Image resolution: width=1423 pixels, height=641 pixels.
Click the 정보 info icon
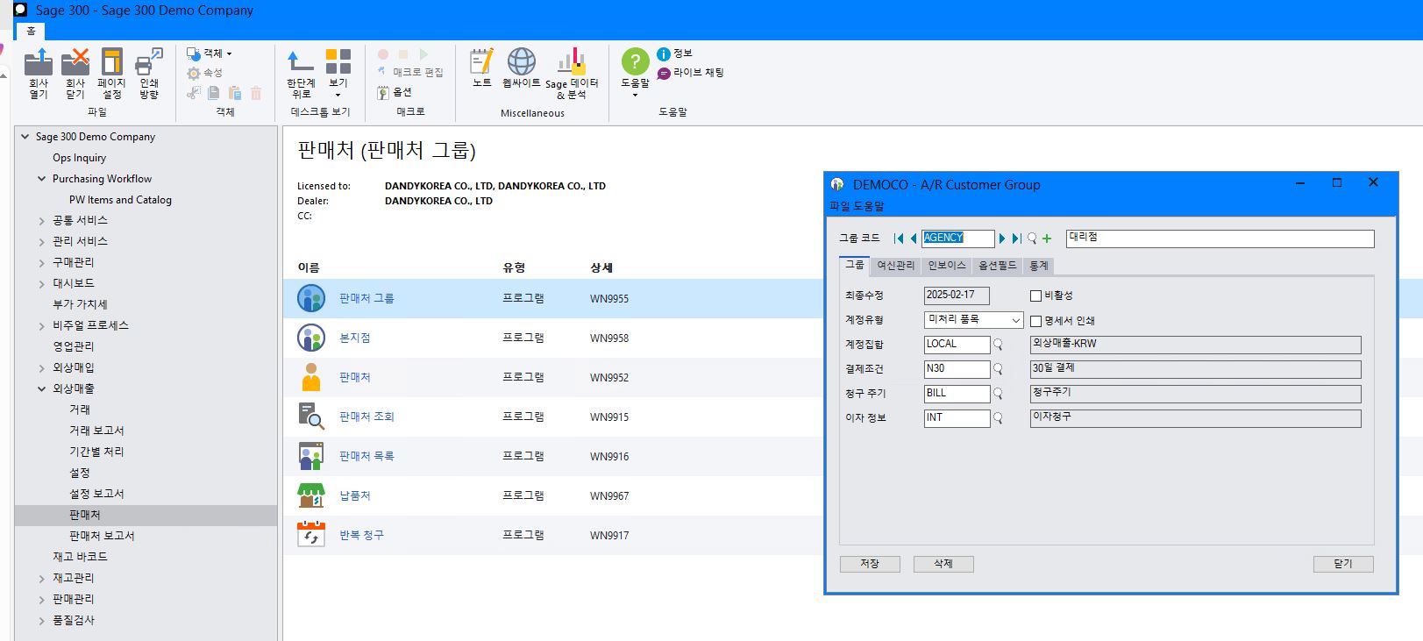coord(664,54)
